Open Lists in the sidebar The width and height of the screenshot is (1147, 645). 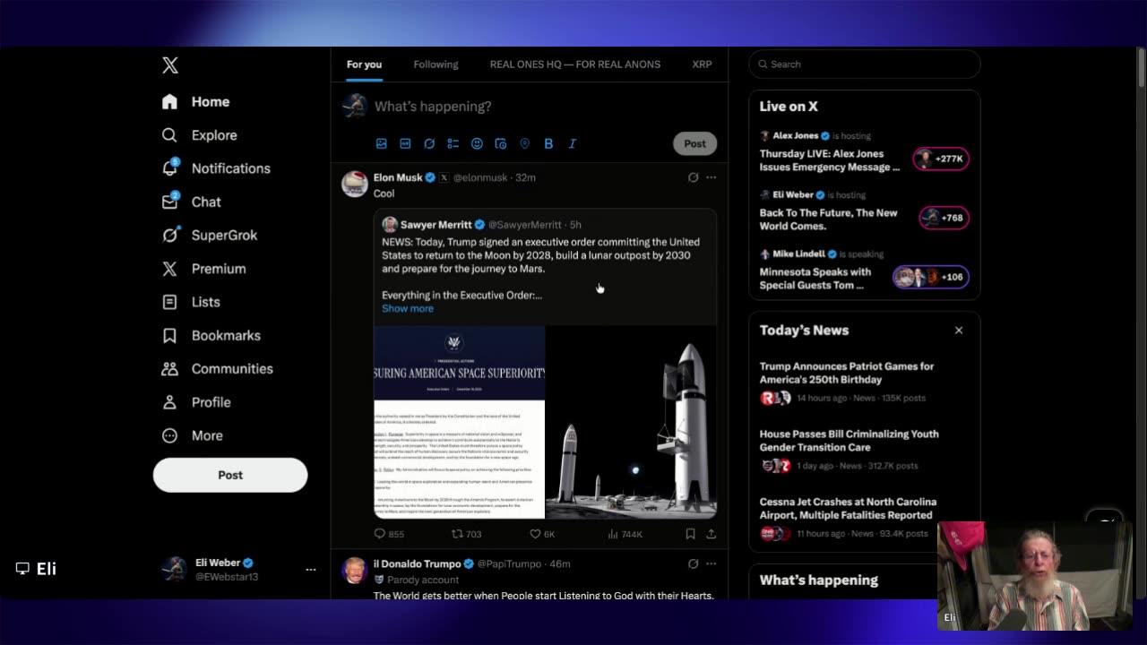pyautogui.click(x=190, y=302)
